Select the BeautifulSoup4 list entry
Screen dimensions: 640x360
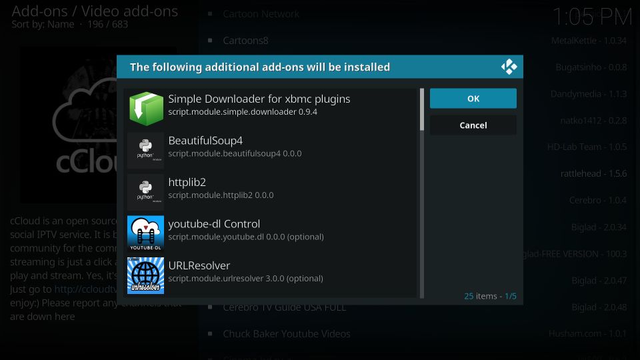click(x=271, y=150)
